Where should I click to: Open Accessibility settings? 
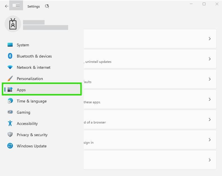tap(41, 124)
